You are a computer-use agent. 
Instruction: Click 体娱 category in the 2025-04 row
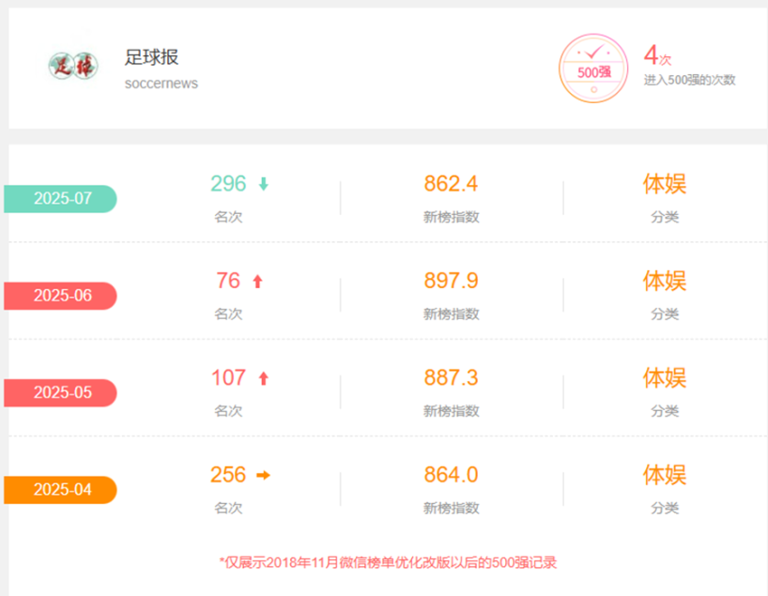pyautogui.click(x=664, y=475)
